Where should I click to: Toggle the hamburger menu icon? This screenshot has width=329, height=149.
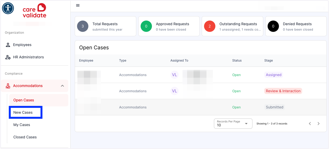point(78,5)
